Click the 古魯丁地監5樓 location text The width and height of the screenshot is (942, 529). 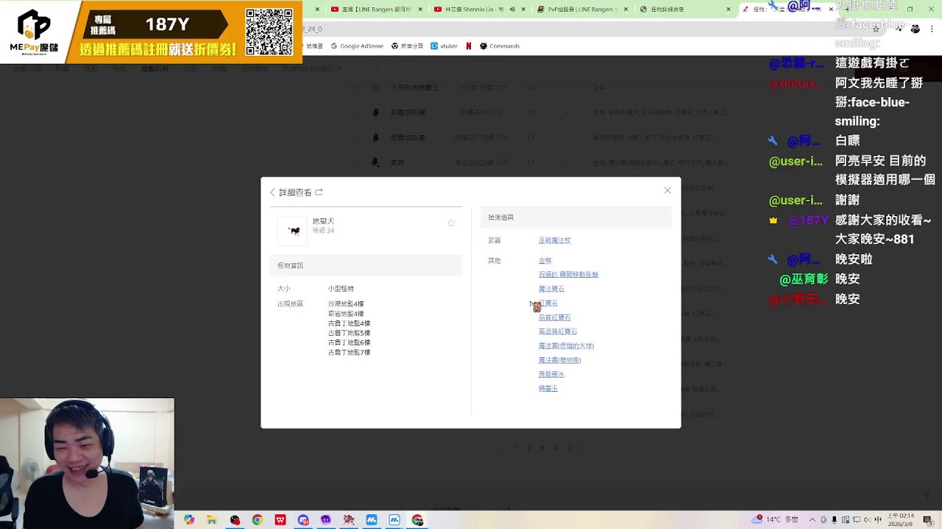[349, 333]
